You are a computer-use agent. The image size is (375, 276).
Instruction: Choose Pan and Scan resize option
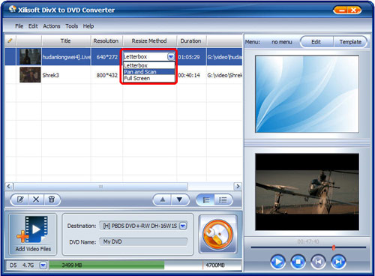[x=149, y=72]
